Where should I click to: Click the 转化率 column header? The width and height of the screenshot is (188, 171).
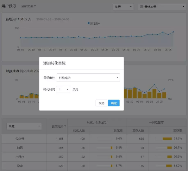(x=118, y=131)
